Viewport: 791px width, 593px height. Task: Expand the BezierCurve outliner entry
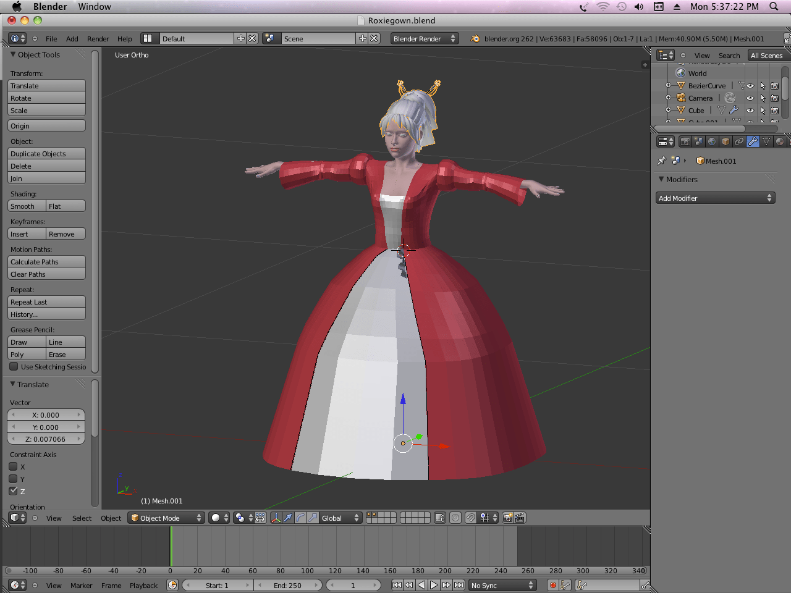(x=668, y=85)
